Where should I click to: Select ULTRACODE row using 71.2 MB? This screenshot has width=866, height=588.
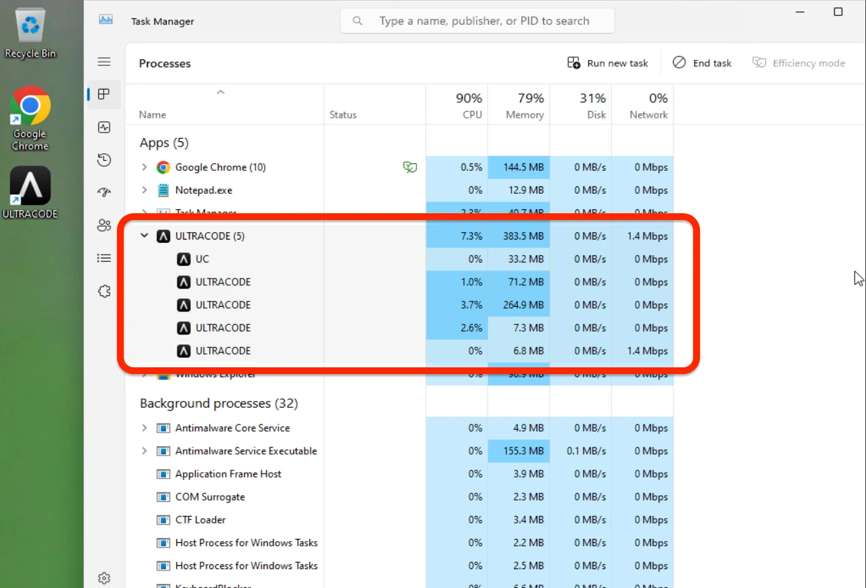click(399, 282)
